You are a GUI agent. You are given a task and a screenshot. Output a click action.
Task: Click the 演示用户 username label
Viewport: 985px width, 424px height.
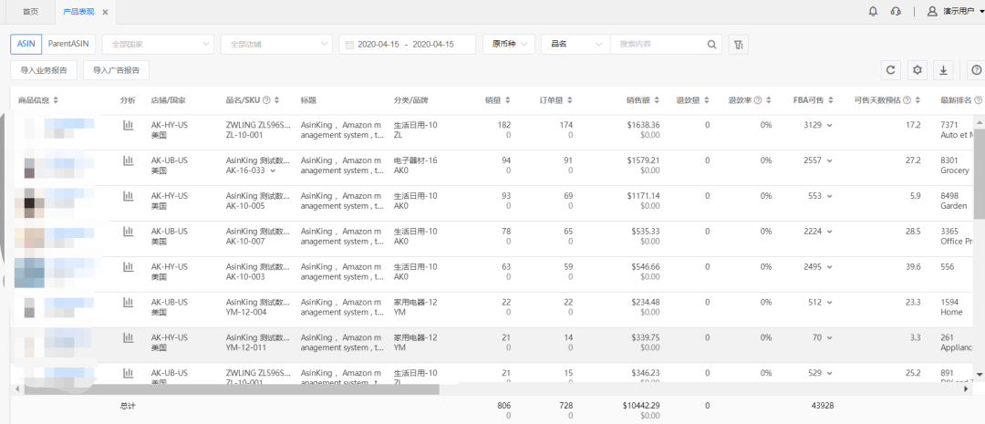(x=959, y=11)
